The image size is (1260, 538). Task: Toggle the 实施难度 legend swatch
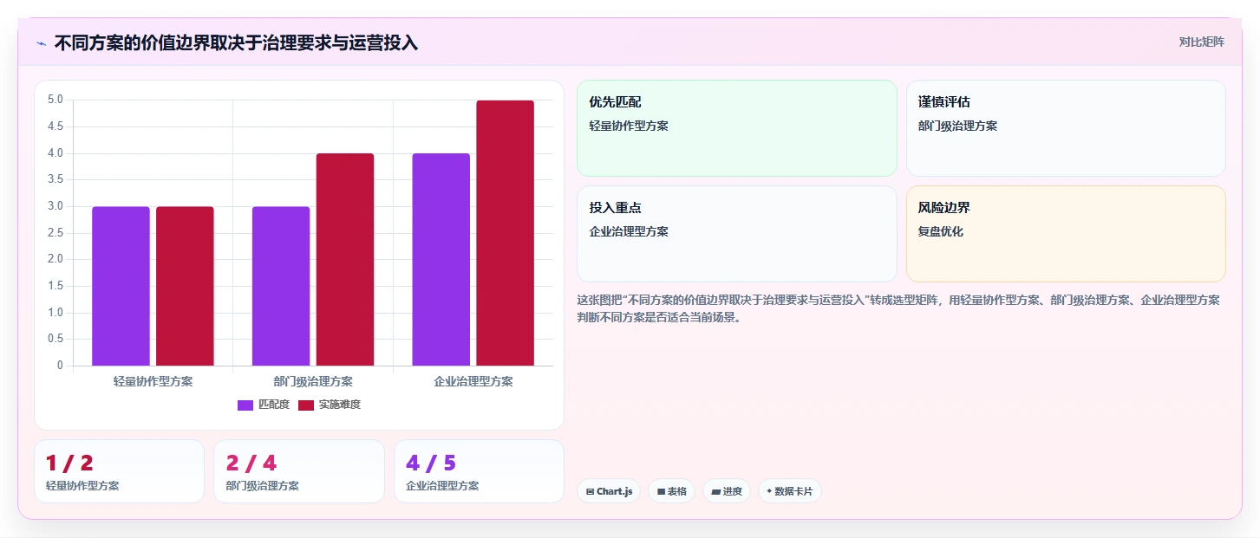tap(306, 405)
